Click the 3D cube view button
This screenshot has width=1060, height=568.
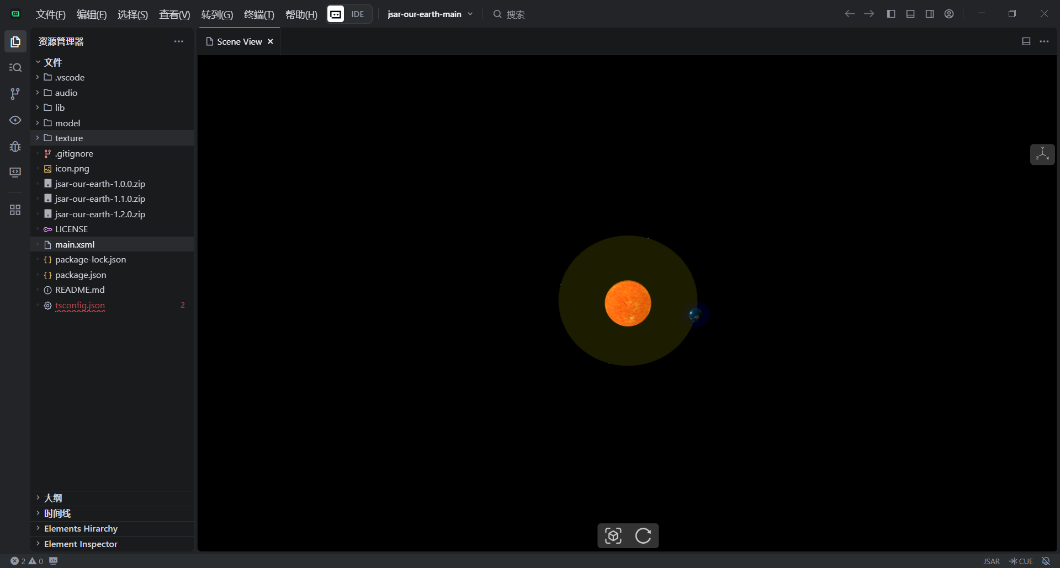pyautogui.click(x=613, y=535)
